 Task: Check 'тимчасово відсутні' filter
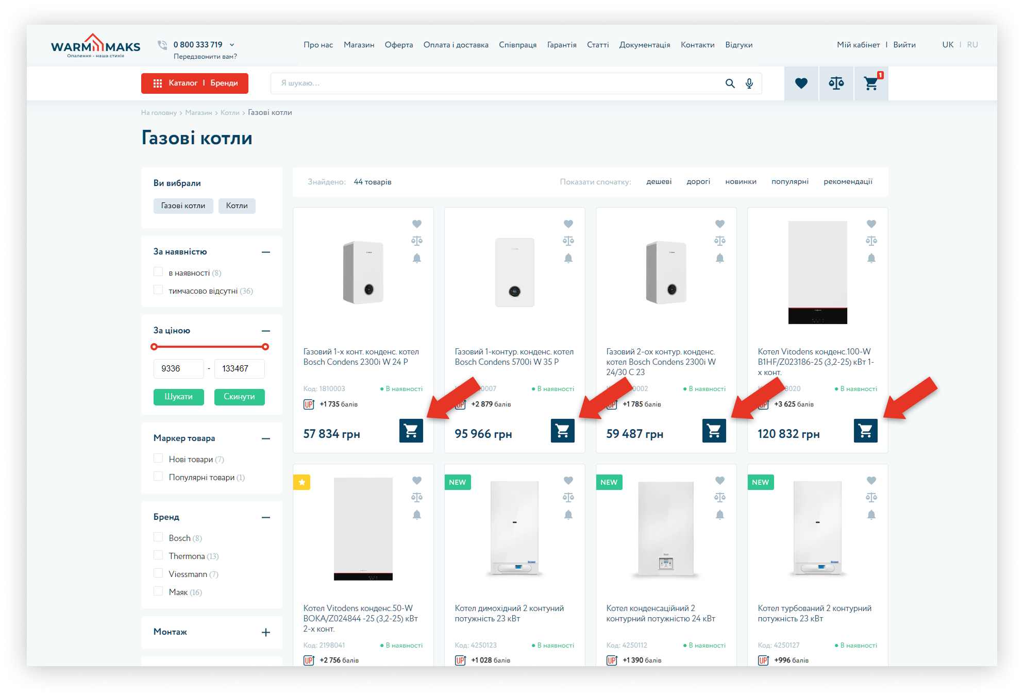click(158, 290)
